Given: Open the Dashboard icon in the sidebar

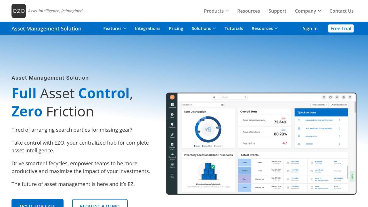Looking at the screenshot, I should point(172,105).
